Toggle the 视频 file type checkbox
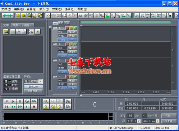 6,89
